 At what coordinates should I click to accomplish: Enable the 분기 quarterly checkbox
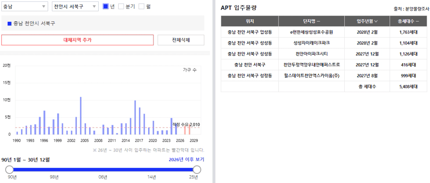[121, 7]
